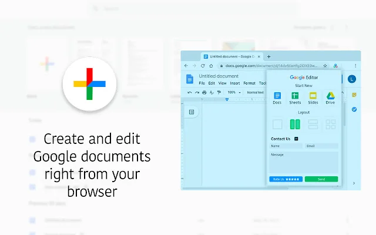Viewport: 376px width, 235px height.
Task: Hide the menus using toolbar caret
Action: point(343,92)
